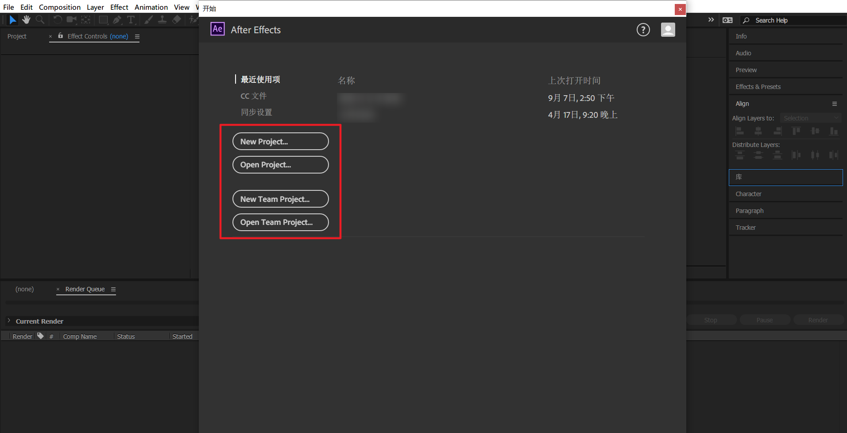This screenshot has width=847, height=433.
Task: Click the tag label icon in Render Queue header
Action: coord(40,336)
